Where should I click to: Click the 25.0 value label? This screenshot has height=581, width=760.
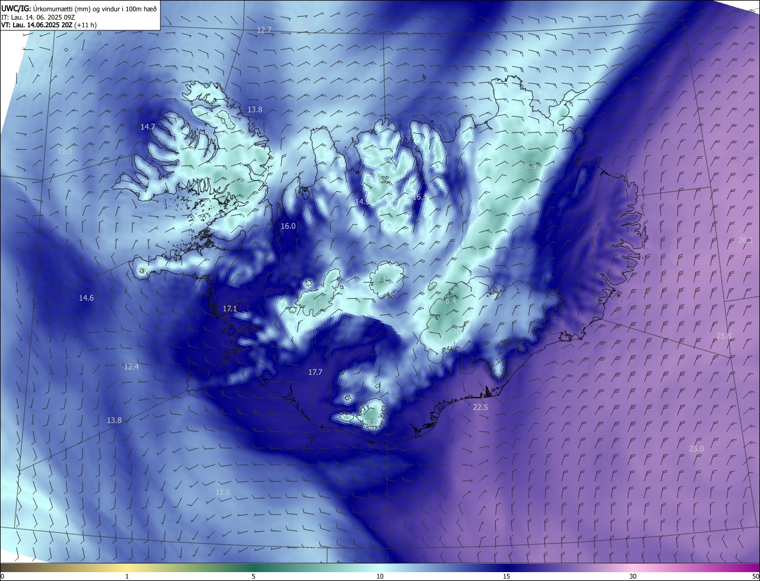(696, 449)
